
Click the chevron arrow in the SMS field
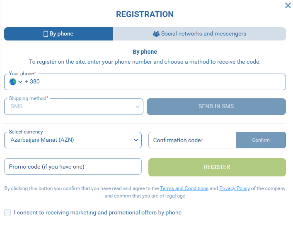[138, 107]
